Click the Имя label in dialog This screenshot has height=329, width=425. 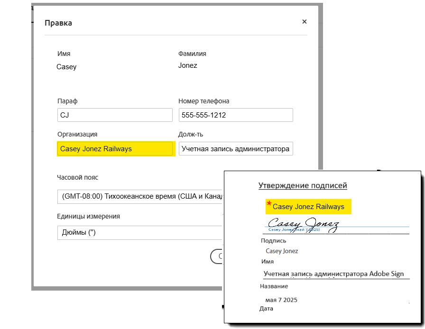[x=64, y=54]
